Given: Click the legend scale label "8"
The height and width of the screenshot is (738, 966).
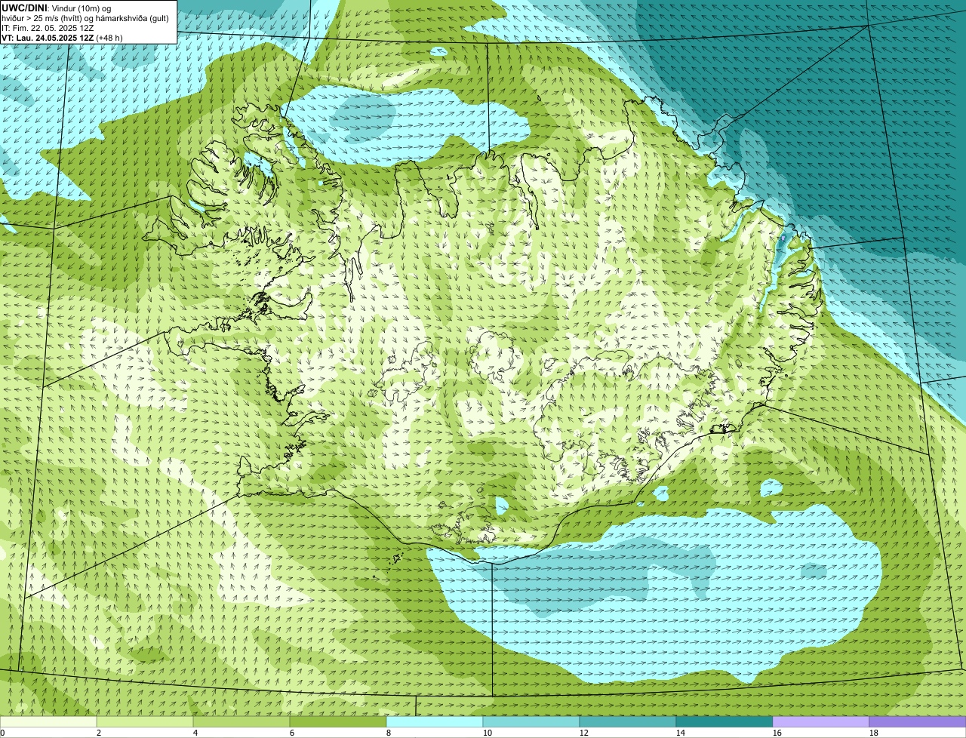Looking at the screenshot, I should [x=389, y=733].
